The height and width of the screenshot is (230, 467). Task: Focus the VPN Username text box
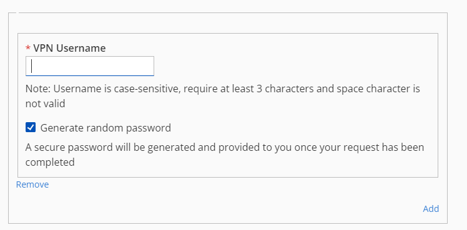[90, 66]
